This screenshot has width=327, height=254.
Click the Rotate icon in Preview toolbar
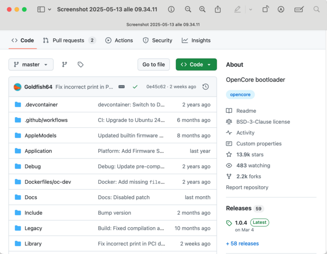265,9
